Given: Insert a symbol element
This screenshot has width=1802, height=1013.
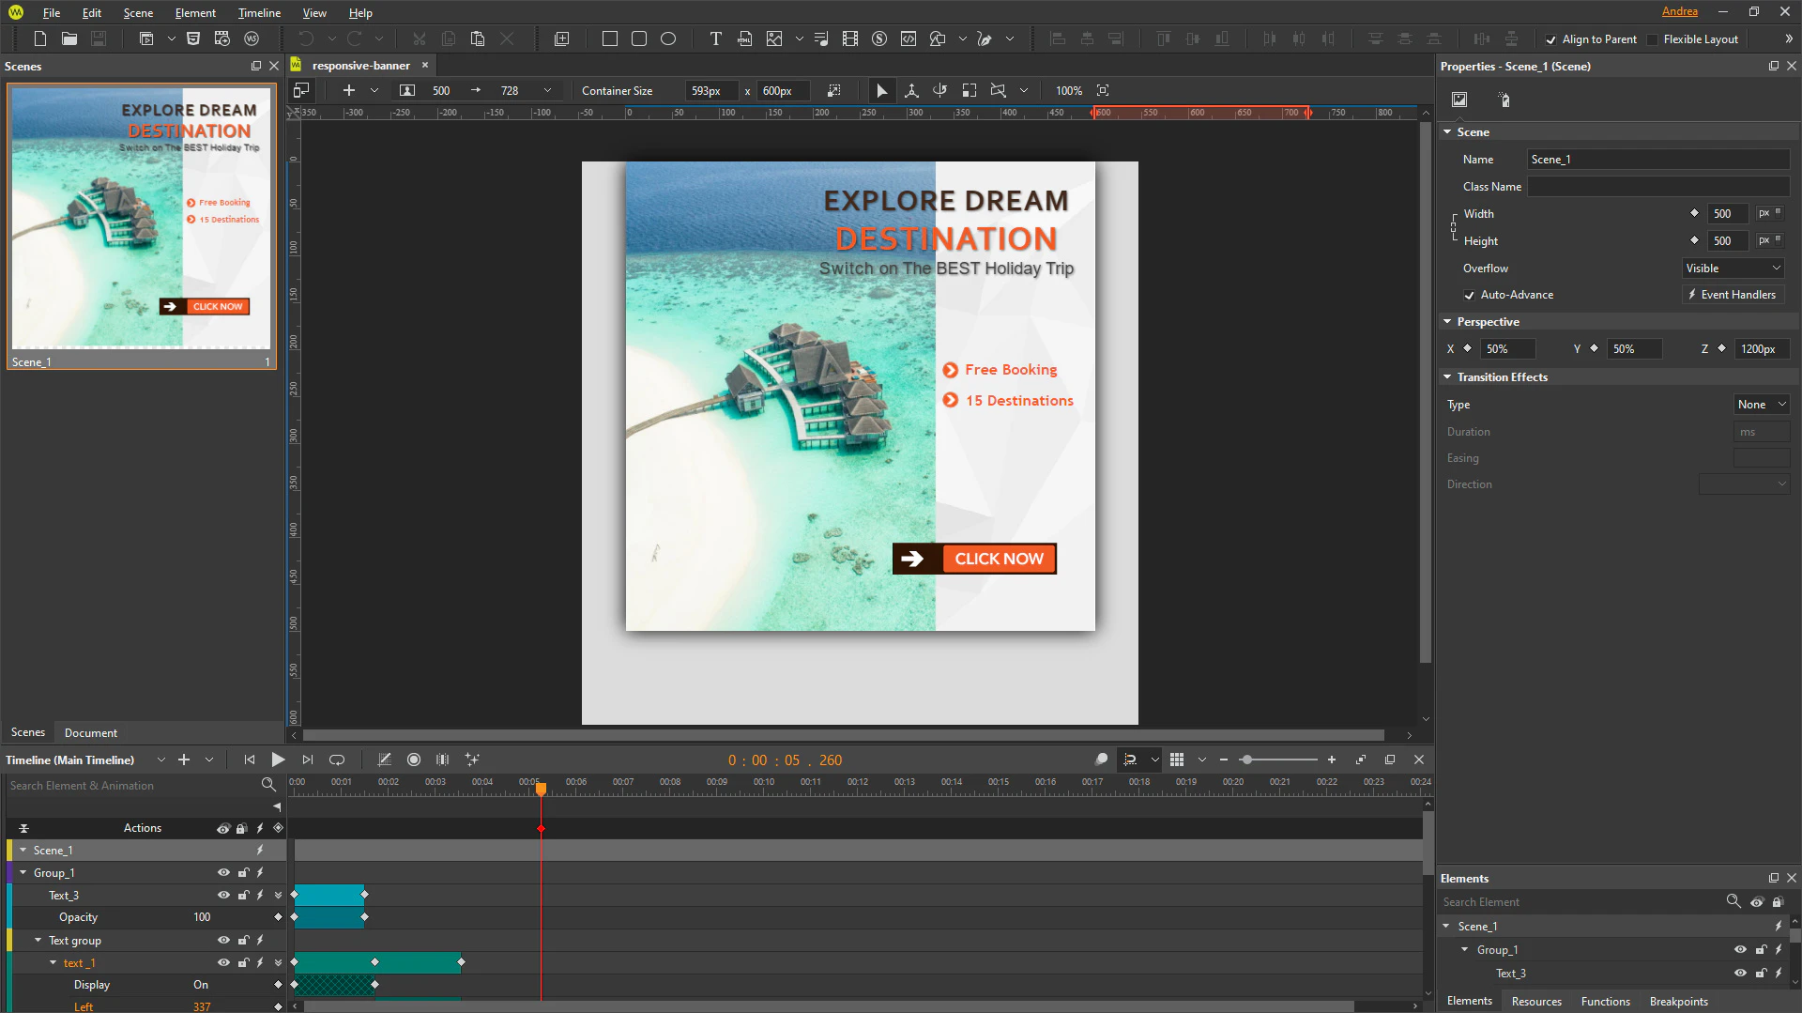Looking at the screenshot, I should 879,38.
